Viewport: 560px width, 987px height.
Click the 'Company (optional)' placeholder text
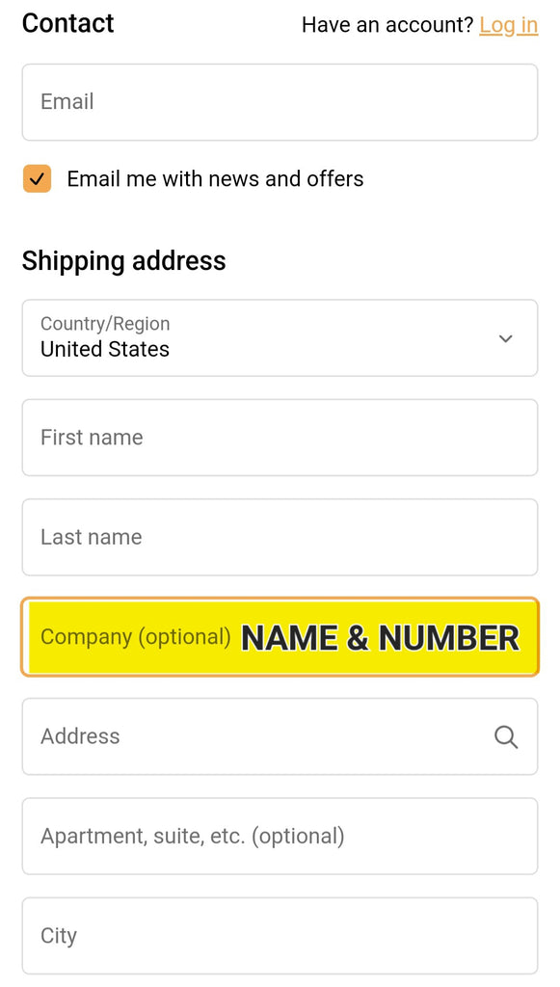pyautogui.click(x=136, y=637)
